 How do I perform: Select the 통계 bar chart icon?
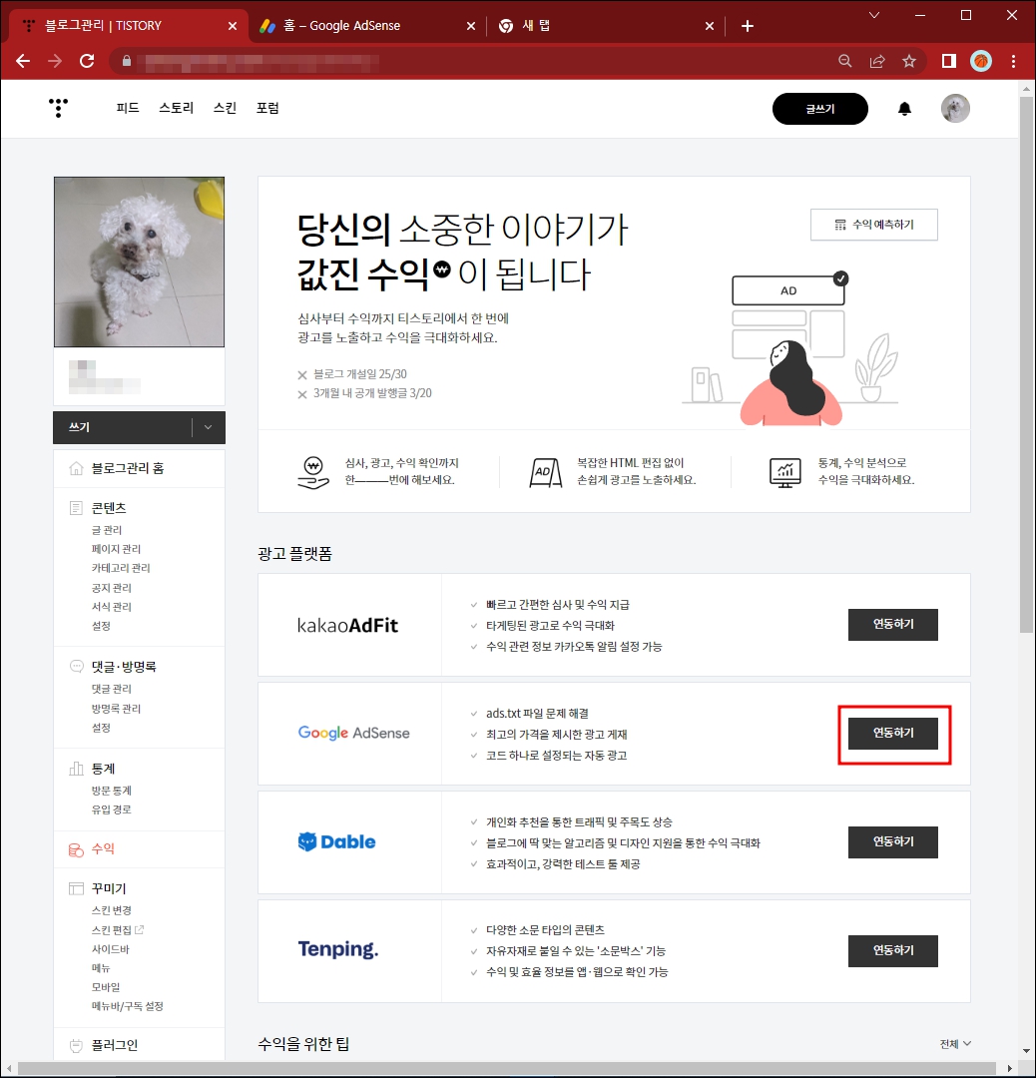(x=76, y=769)
